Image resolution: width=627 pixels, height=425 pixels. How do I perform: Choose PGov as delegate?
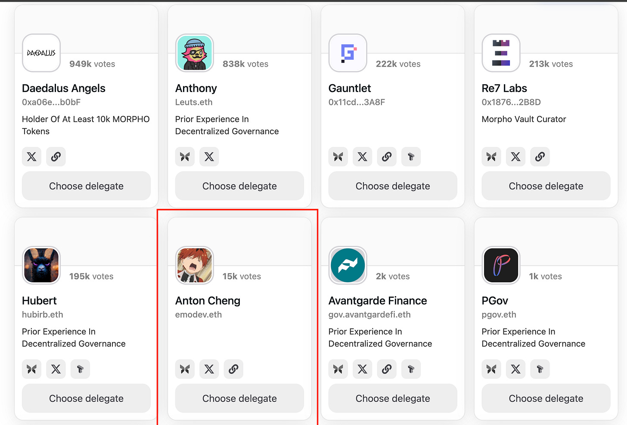coord(546,398)
